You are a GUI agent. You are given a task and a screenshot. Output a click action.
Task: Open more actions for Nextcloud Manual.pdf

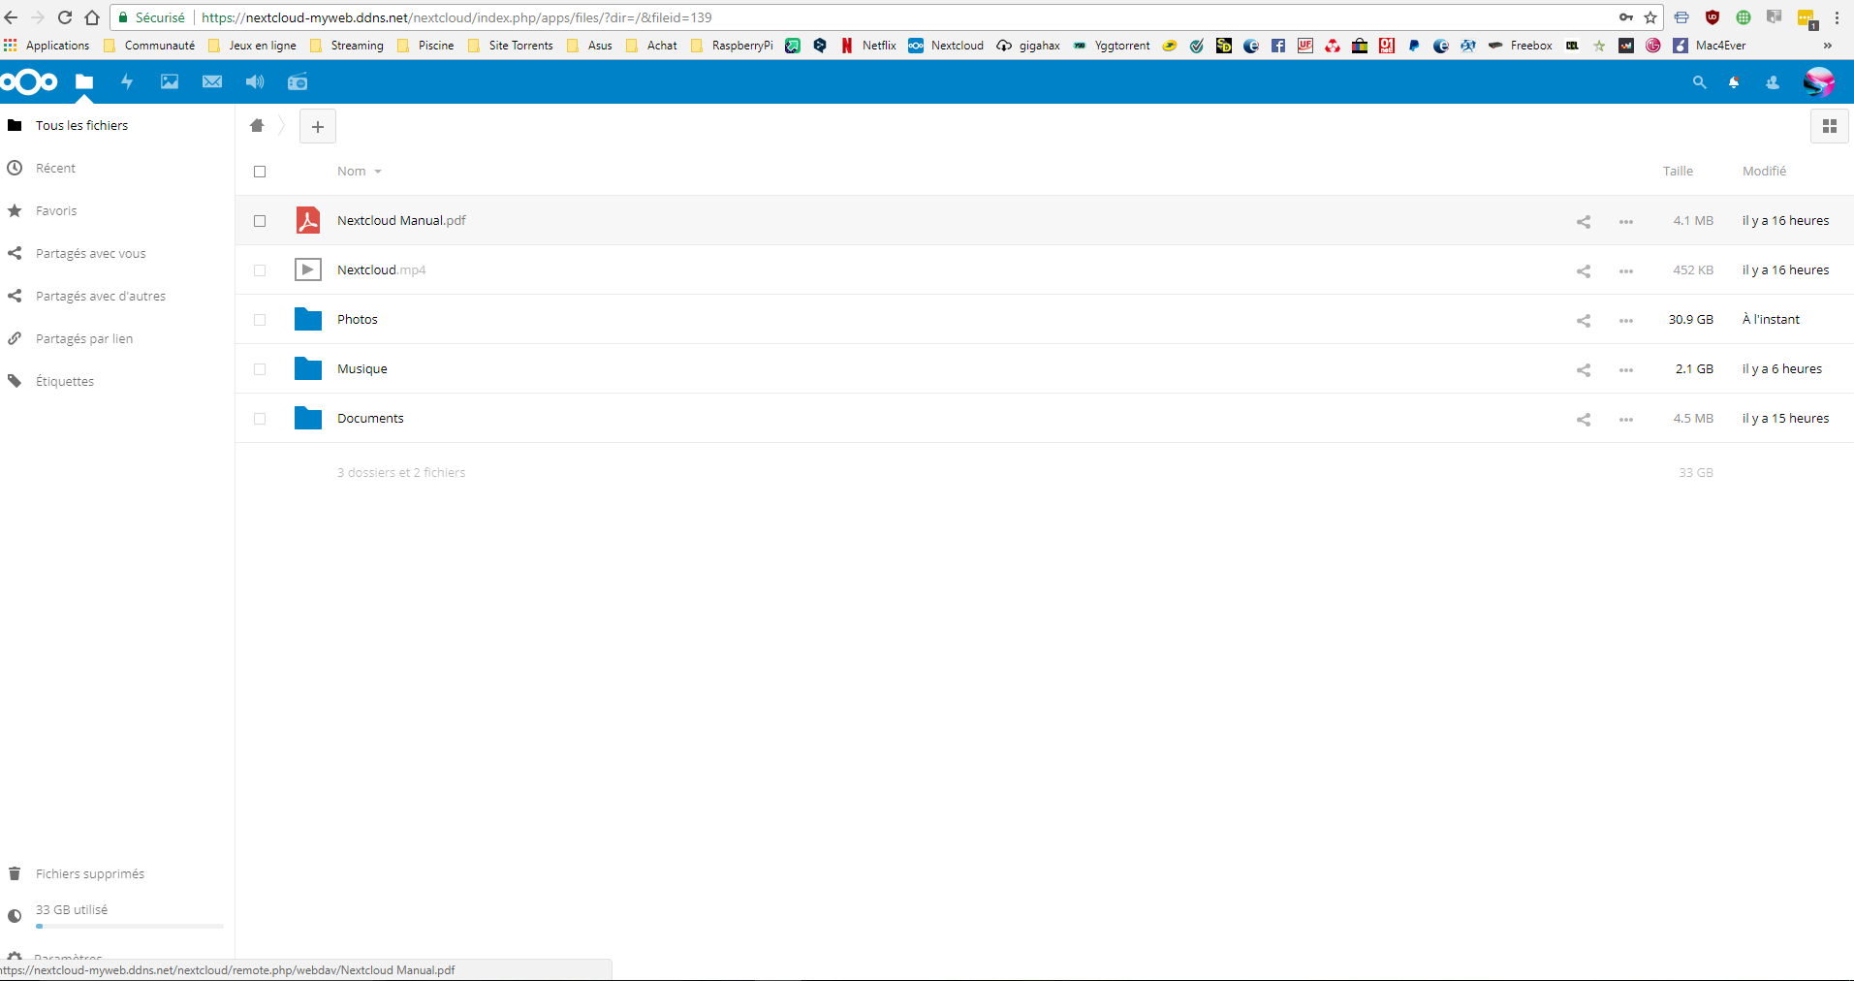(x=1626, y=222)
